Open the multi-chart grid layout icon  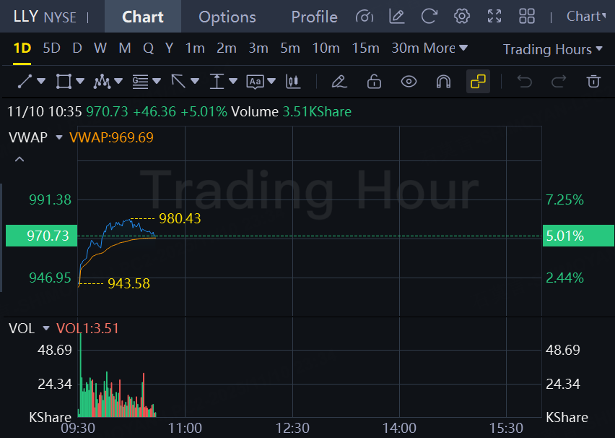click(x=527, y=16)
